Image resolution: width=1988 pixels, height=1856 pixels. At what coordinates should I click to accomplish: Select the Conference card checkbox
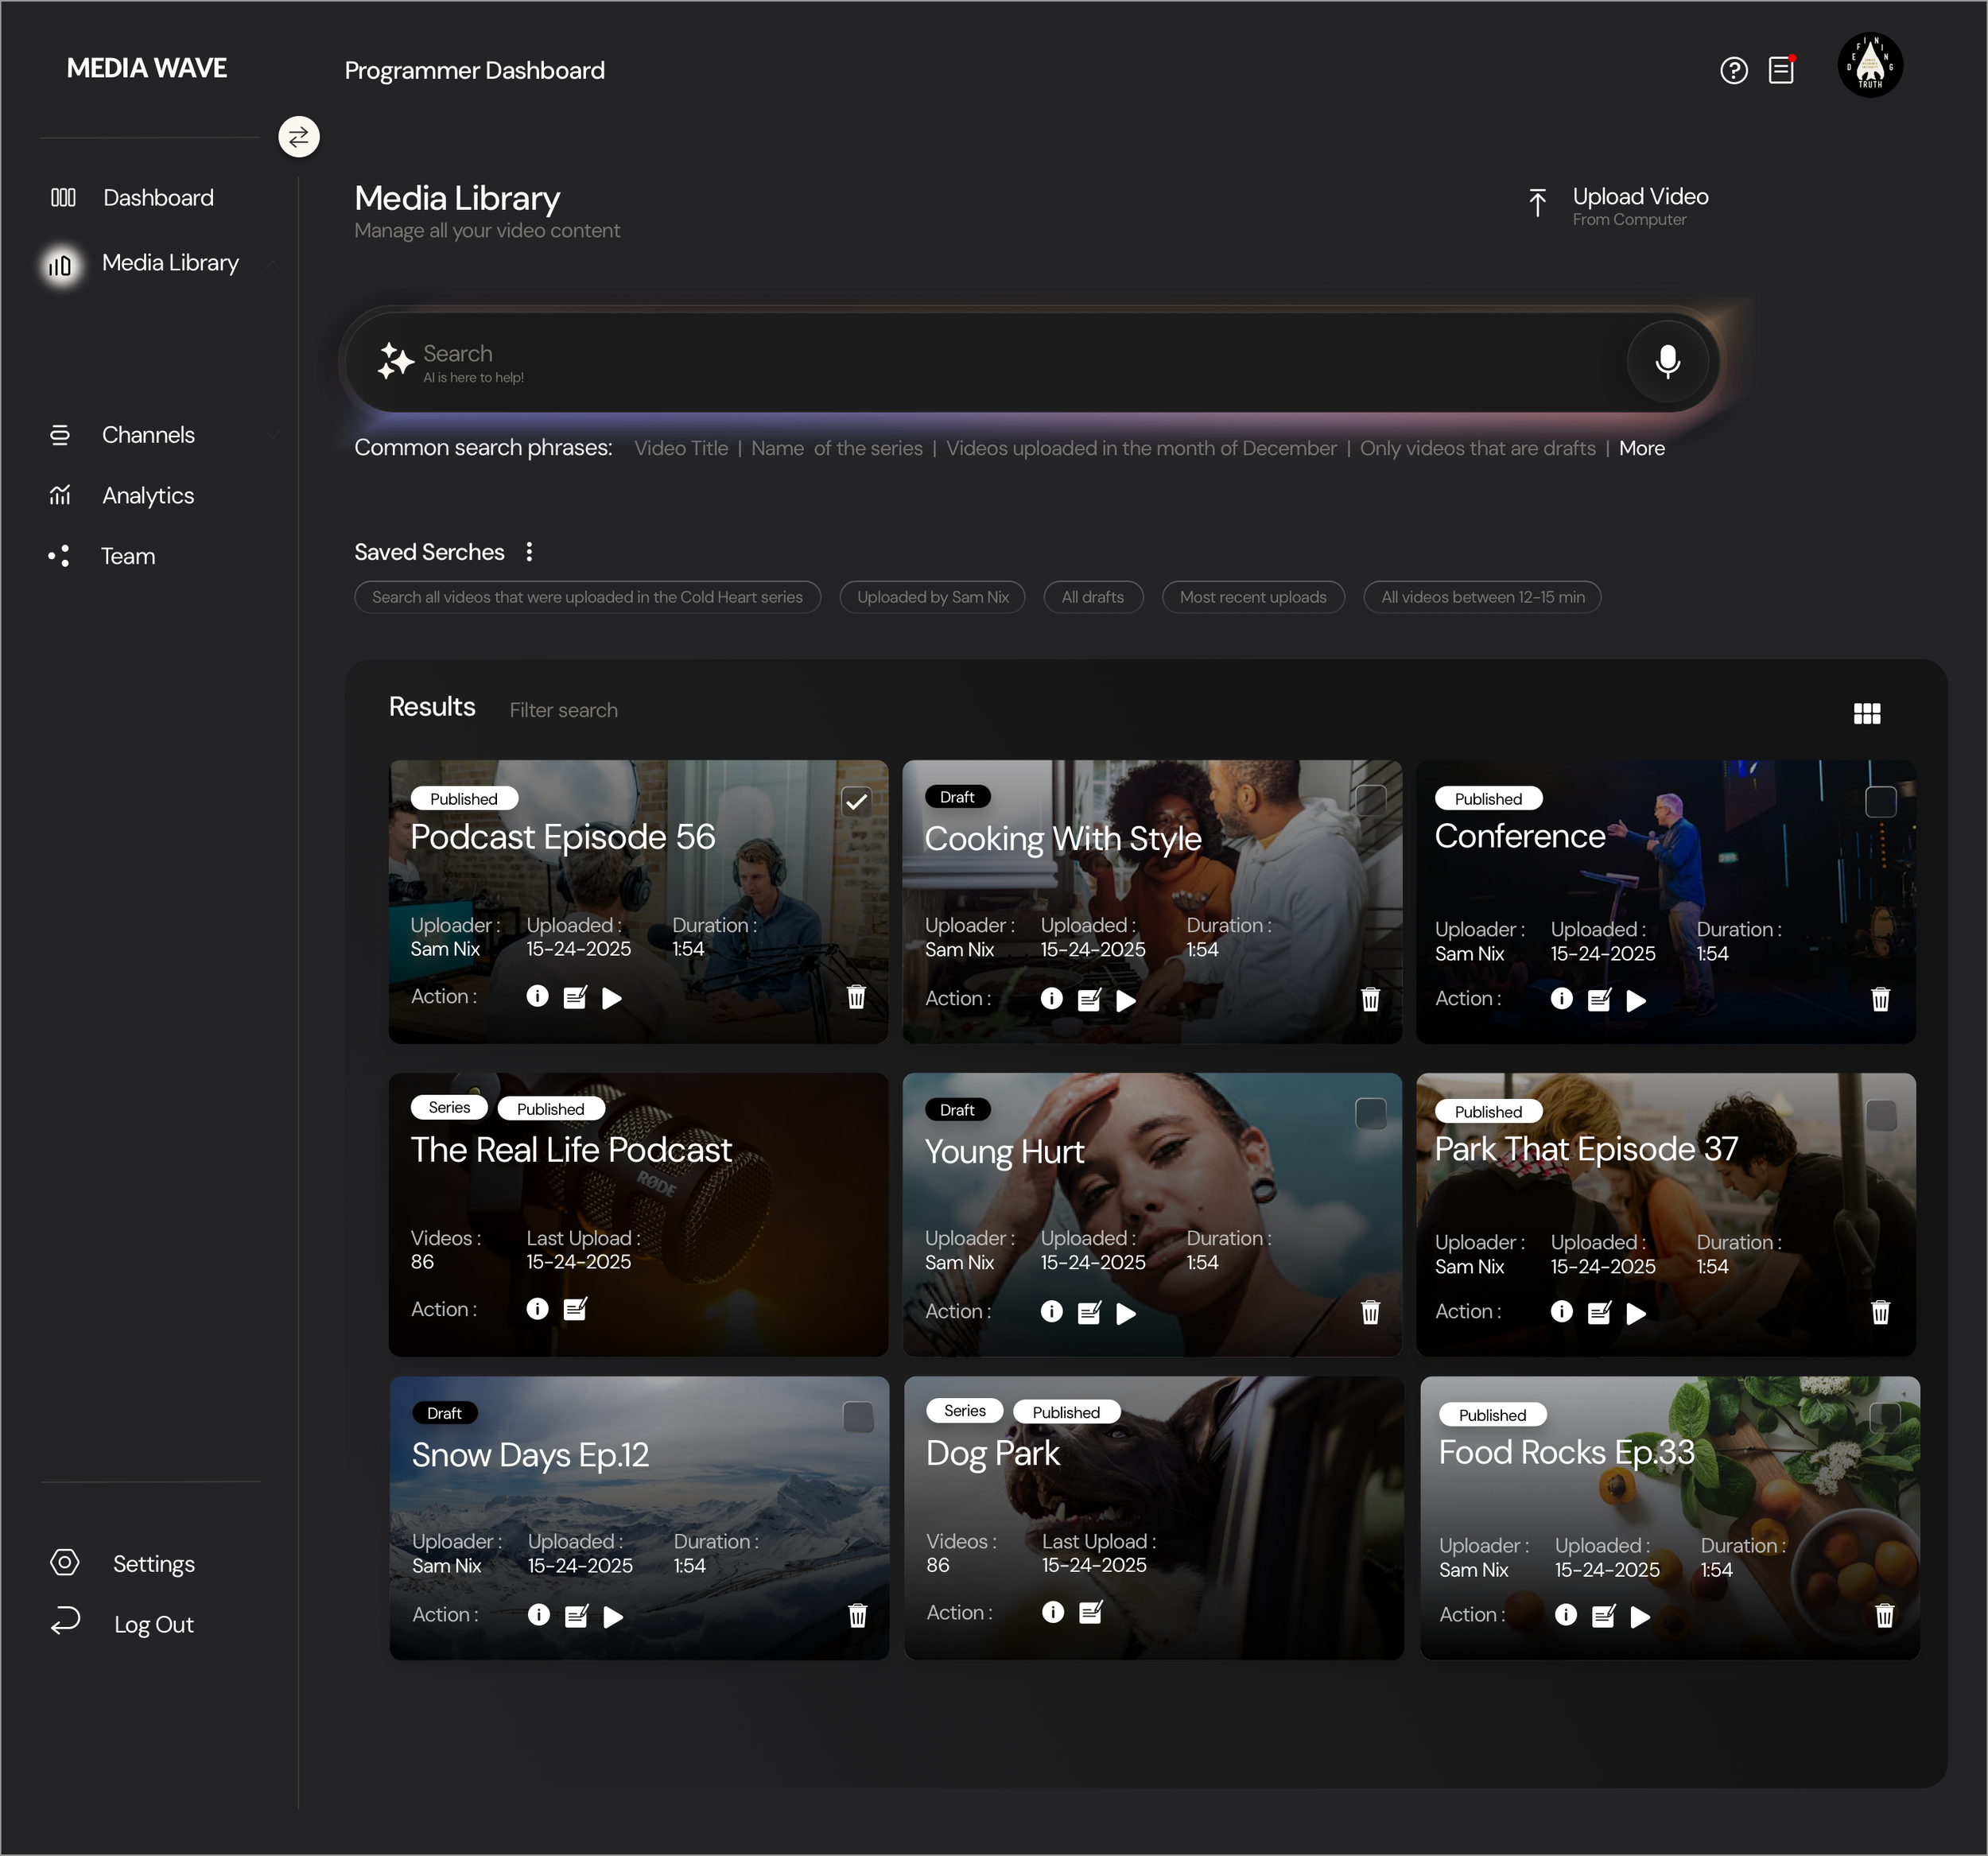point(1881,802)
